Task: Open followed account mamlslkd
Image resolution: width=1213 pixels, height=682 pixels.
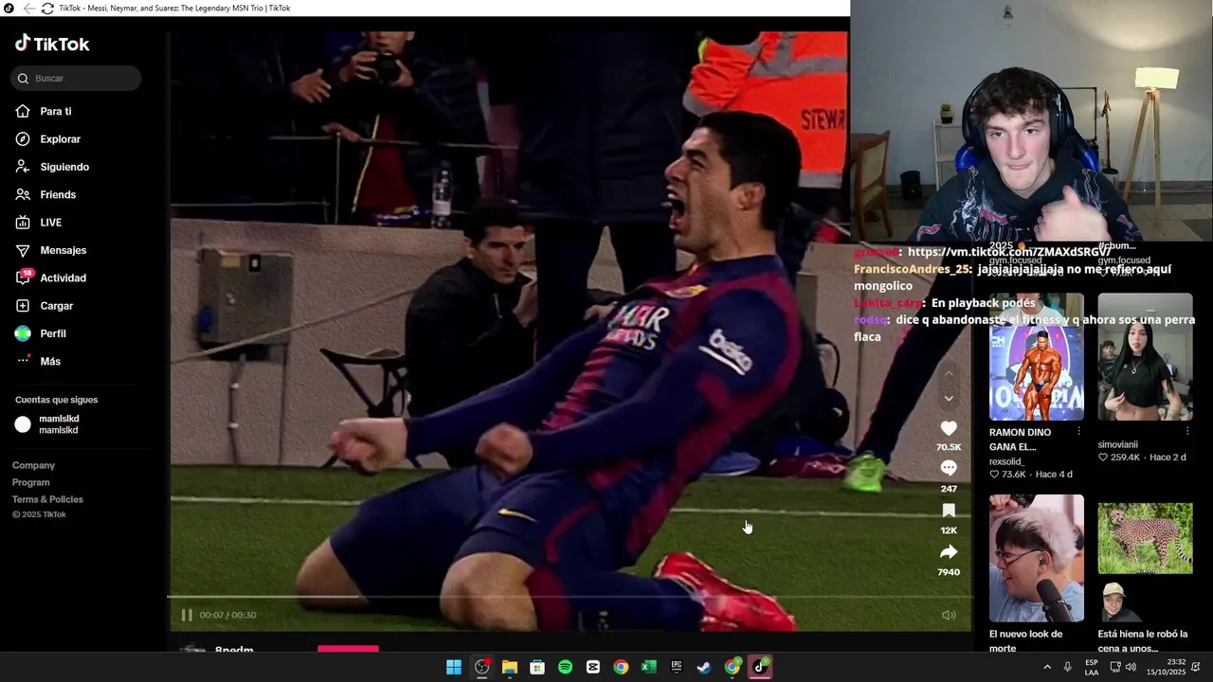Action: coord(47,424)
